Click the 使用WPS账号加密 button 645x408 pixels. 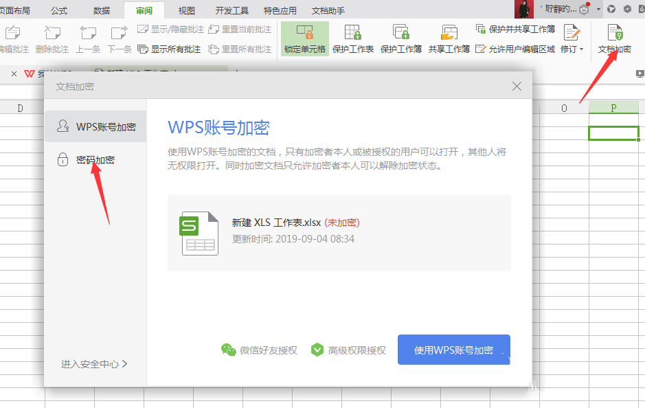(x=454, y=350)
